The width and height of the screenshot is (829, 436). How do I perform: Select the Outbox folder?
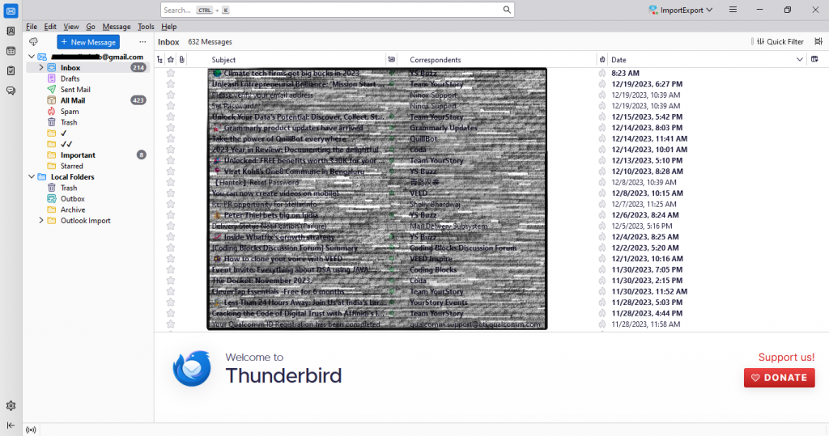(x=72, y=199)
